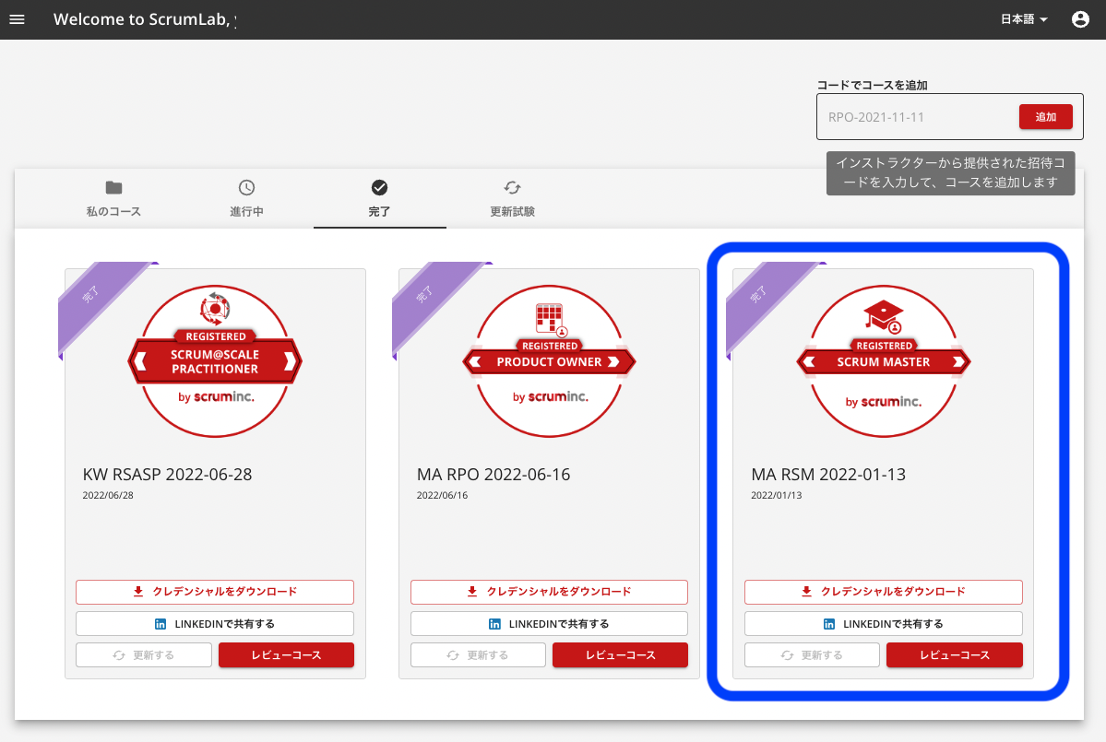Click the checkmark icon above 完了
This screenshot has height=742, width=1106.
pos(379,187)
